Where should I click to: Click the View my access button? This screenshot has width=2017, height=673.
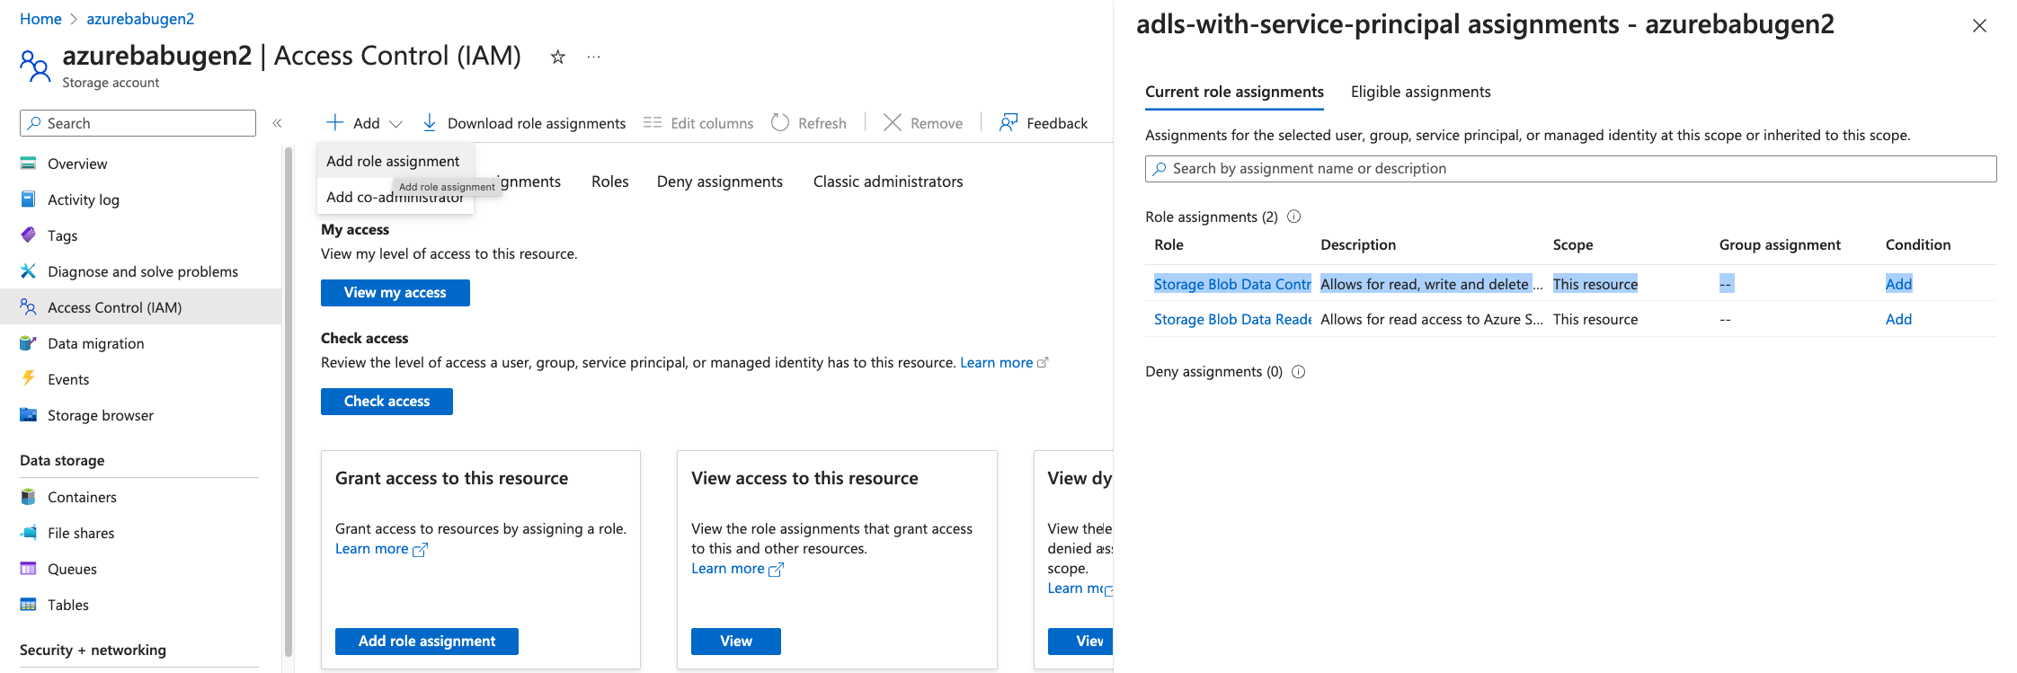click(x=395, y=293)
